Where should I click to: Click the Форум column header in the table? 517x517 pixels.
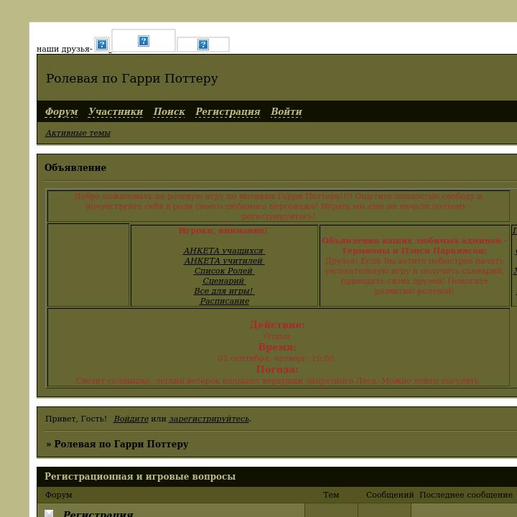[59, 495]
